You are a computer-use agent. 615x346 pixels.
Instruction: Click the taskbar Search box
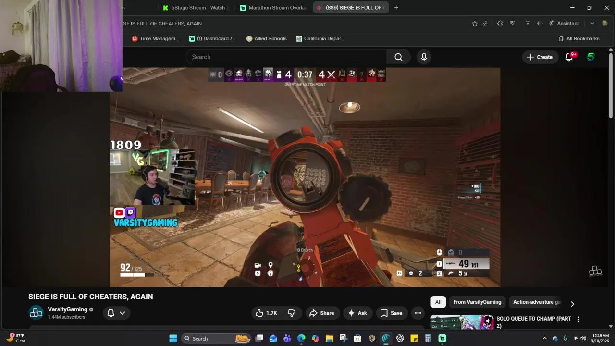[x=216, y=338]
